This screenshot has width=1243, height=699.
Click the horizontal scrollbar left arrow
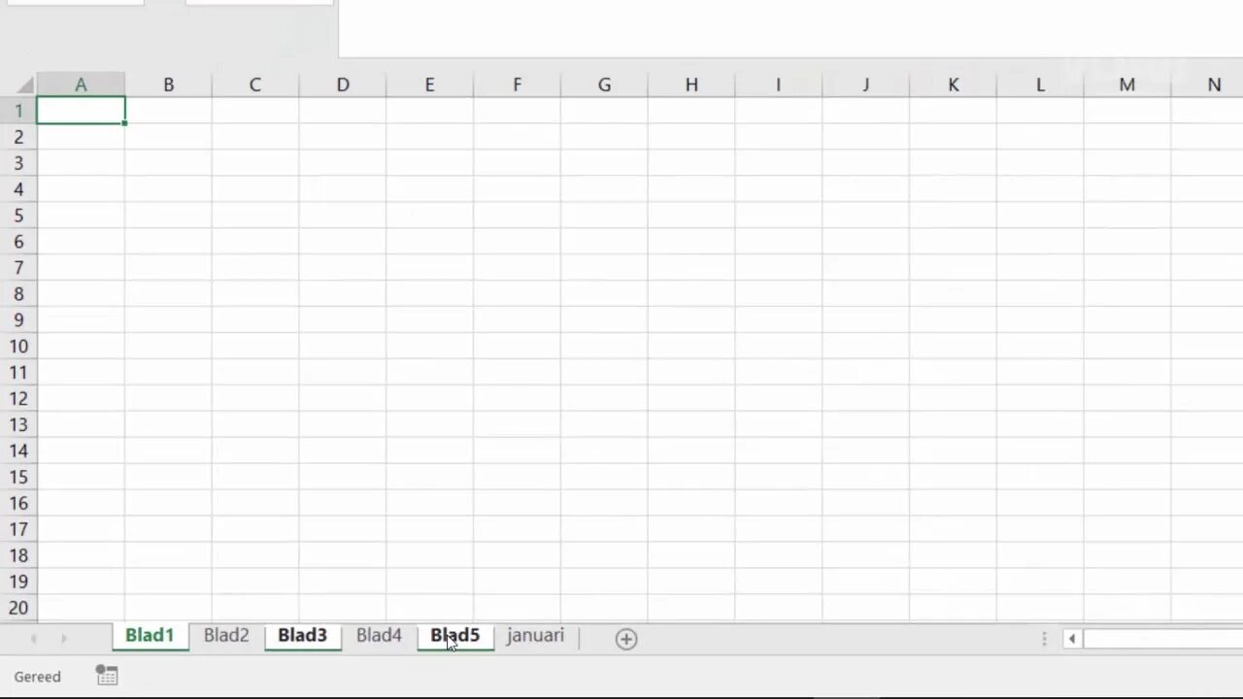pyautogui.click(x=1072, y=639)
